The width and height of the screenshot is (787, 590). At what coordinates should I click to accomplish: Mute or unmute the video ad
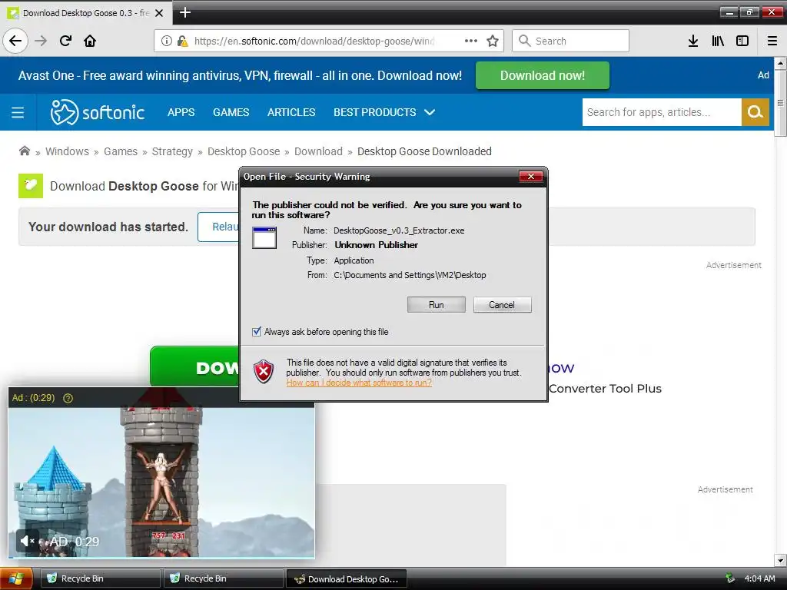click(x=27, y=542)
